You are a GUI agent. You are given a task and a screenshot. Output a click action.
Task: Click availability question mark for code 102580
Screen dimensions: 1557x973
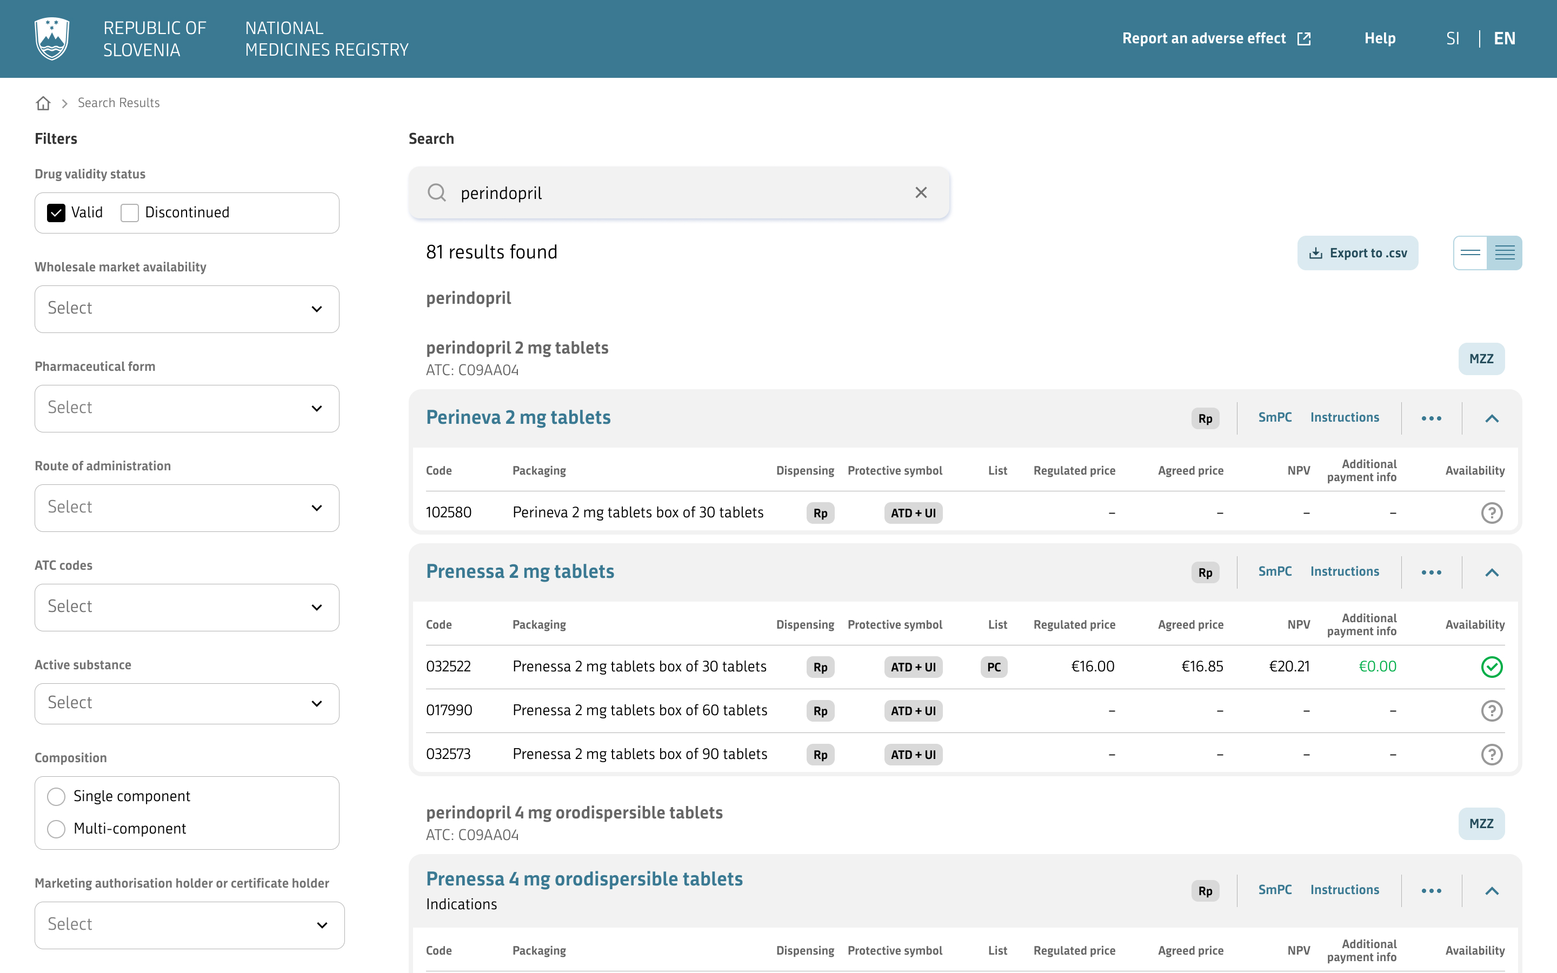(x=1492, y=513)
